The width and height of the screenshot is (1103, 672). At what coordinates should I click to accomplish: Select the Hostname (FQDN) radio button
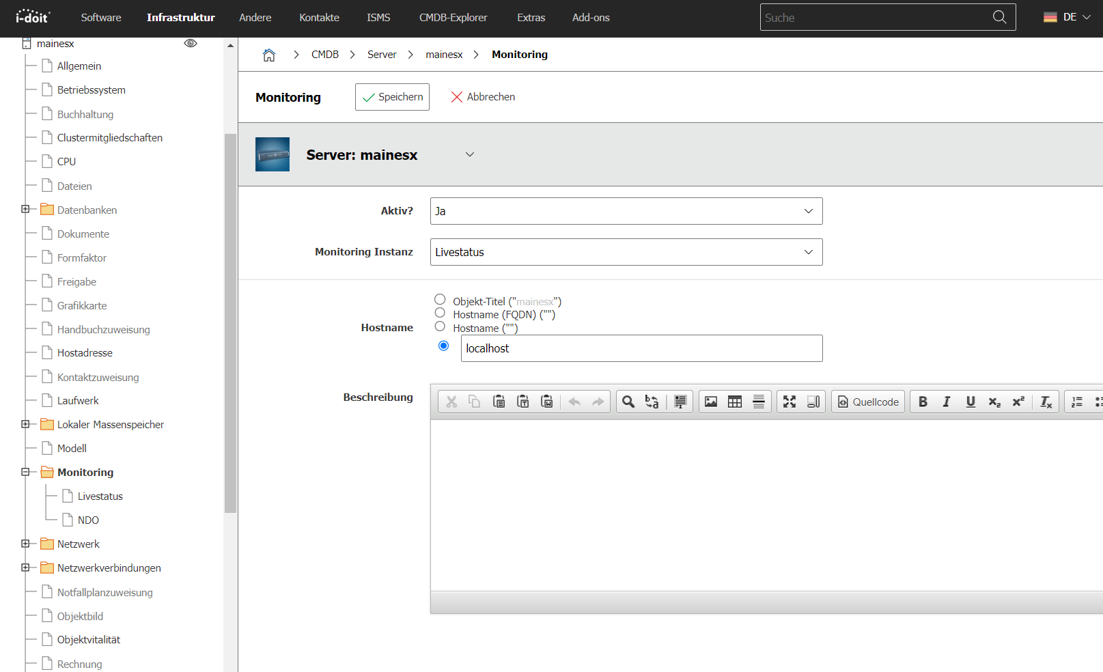(x=440, y=313)
